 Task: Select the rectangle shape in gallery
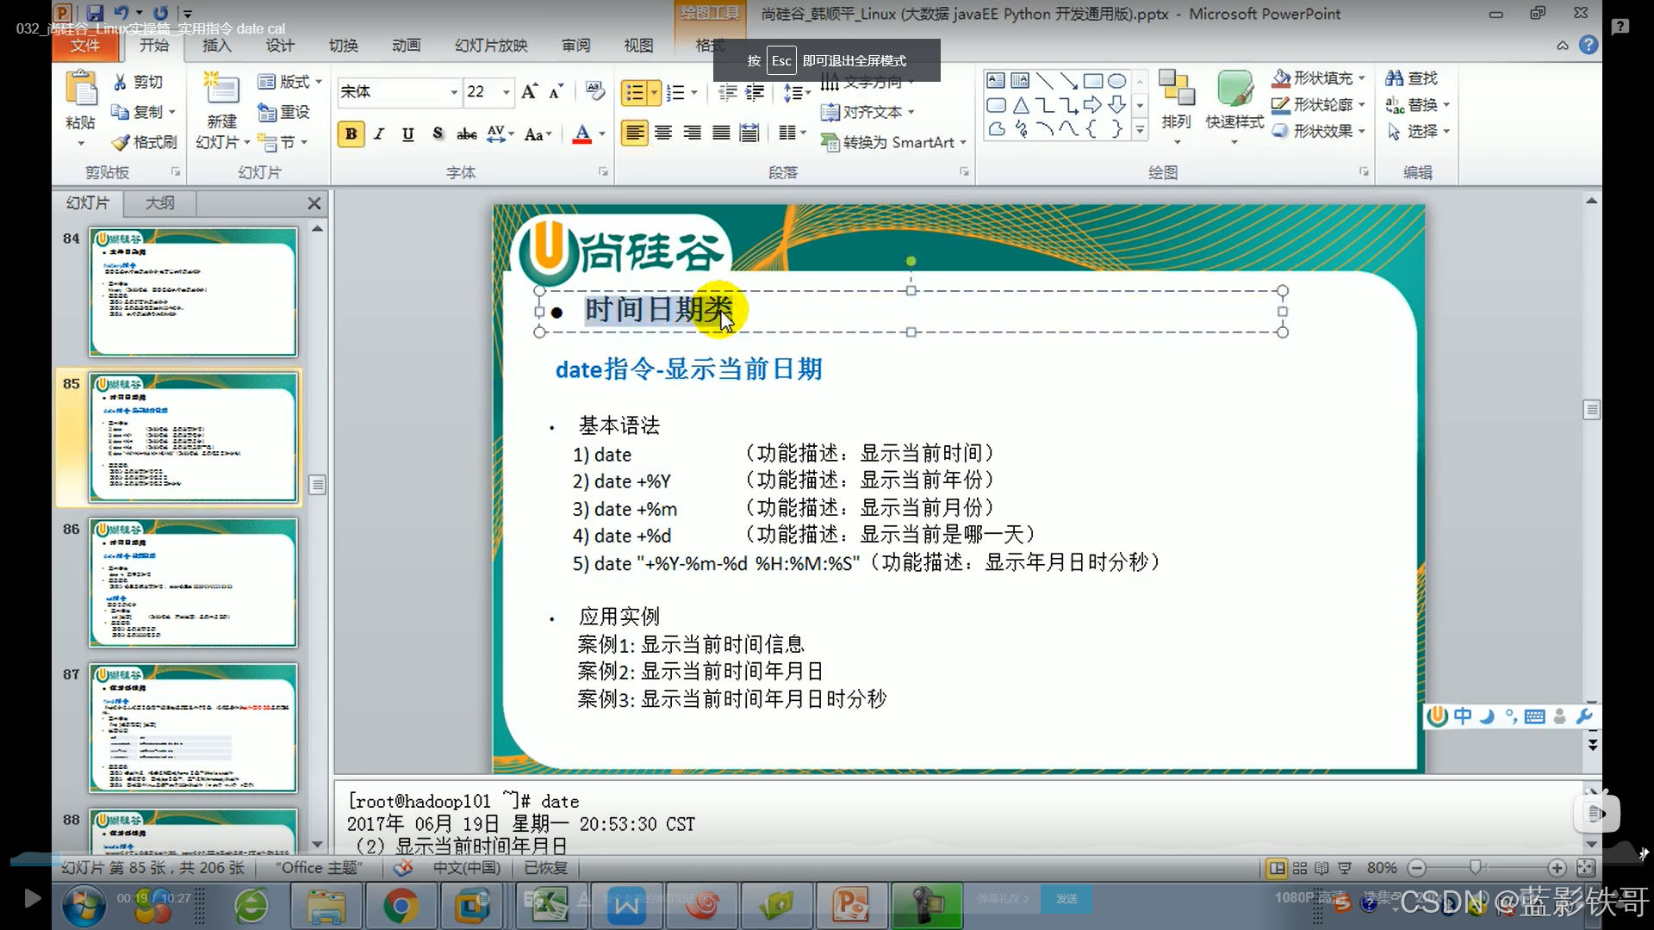(1093, 81)
